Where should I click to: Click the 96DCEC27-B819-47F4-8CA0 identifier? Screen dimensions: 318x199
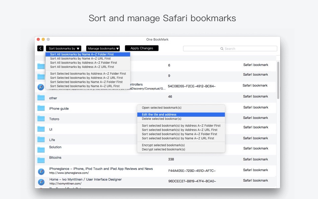(192, 181)
